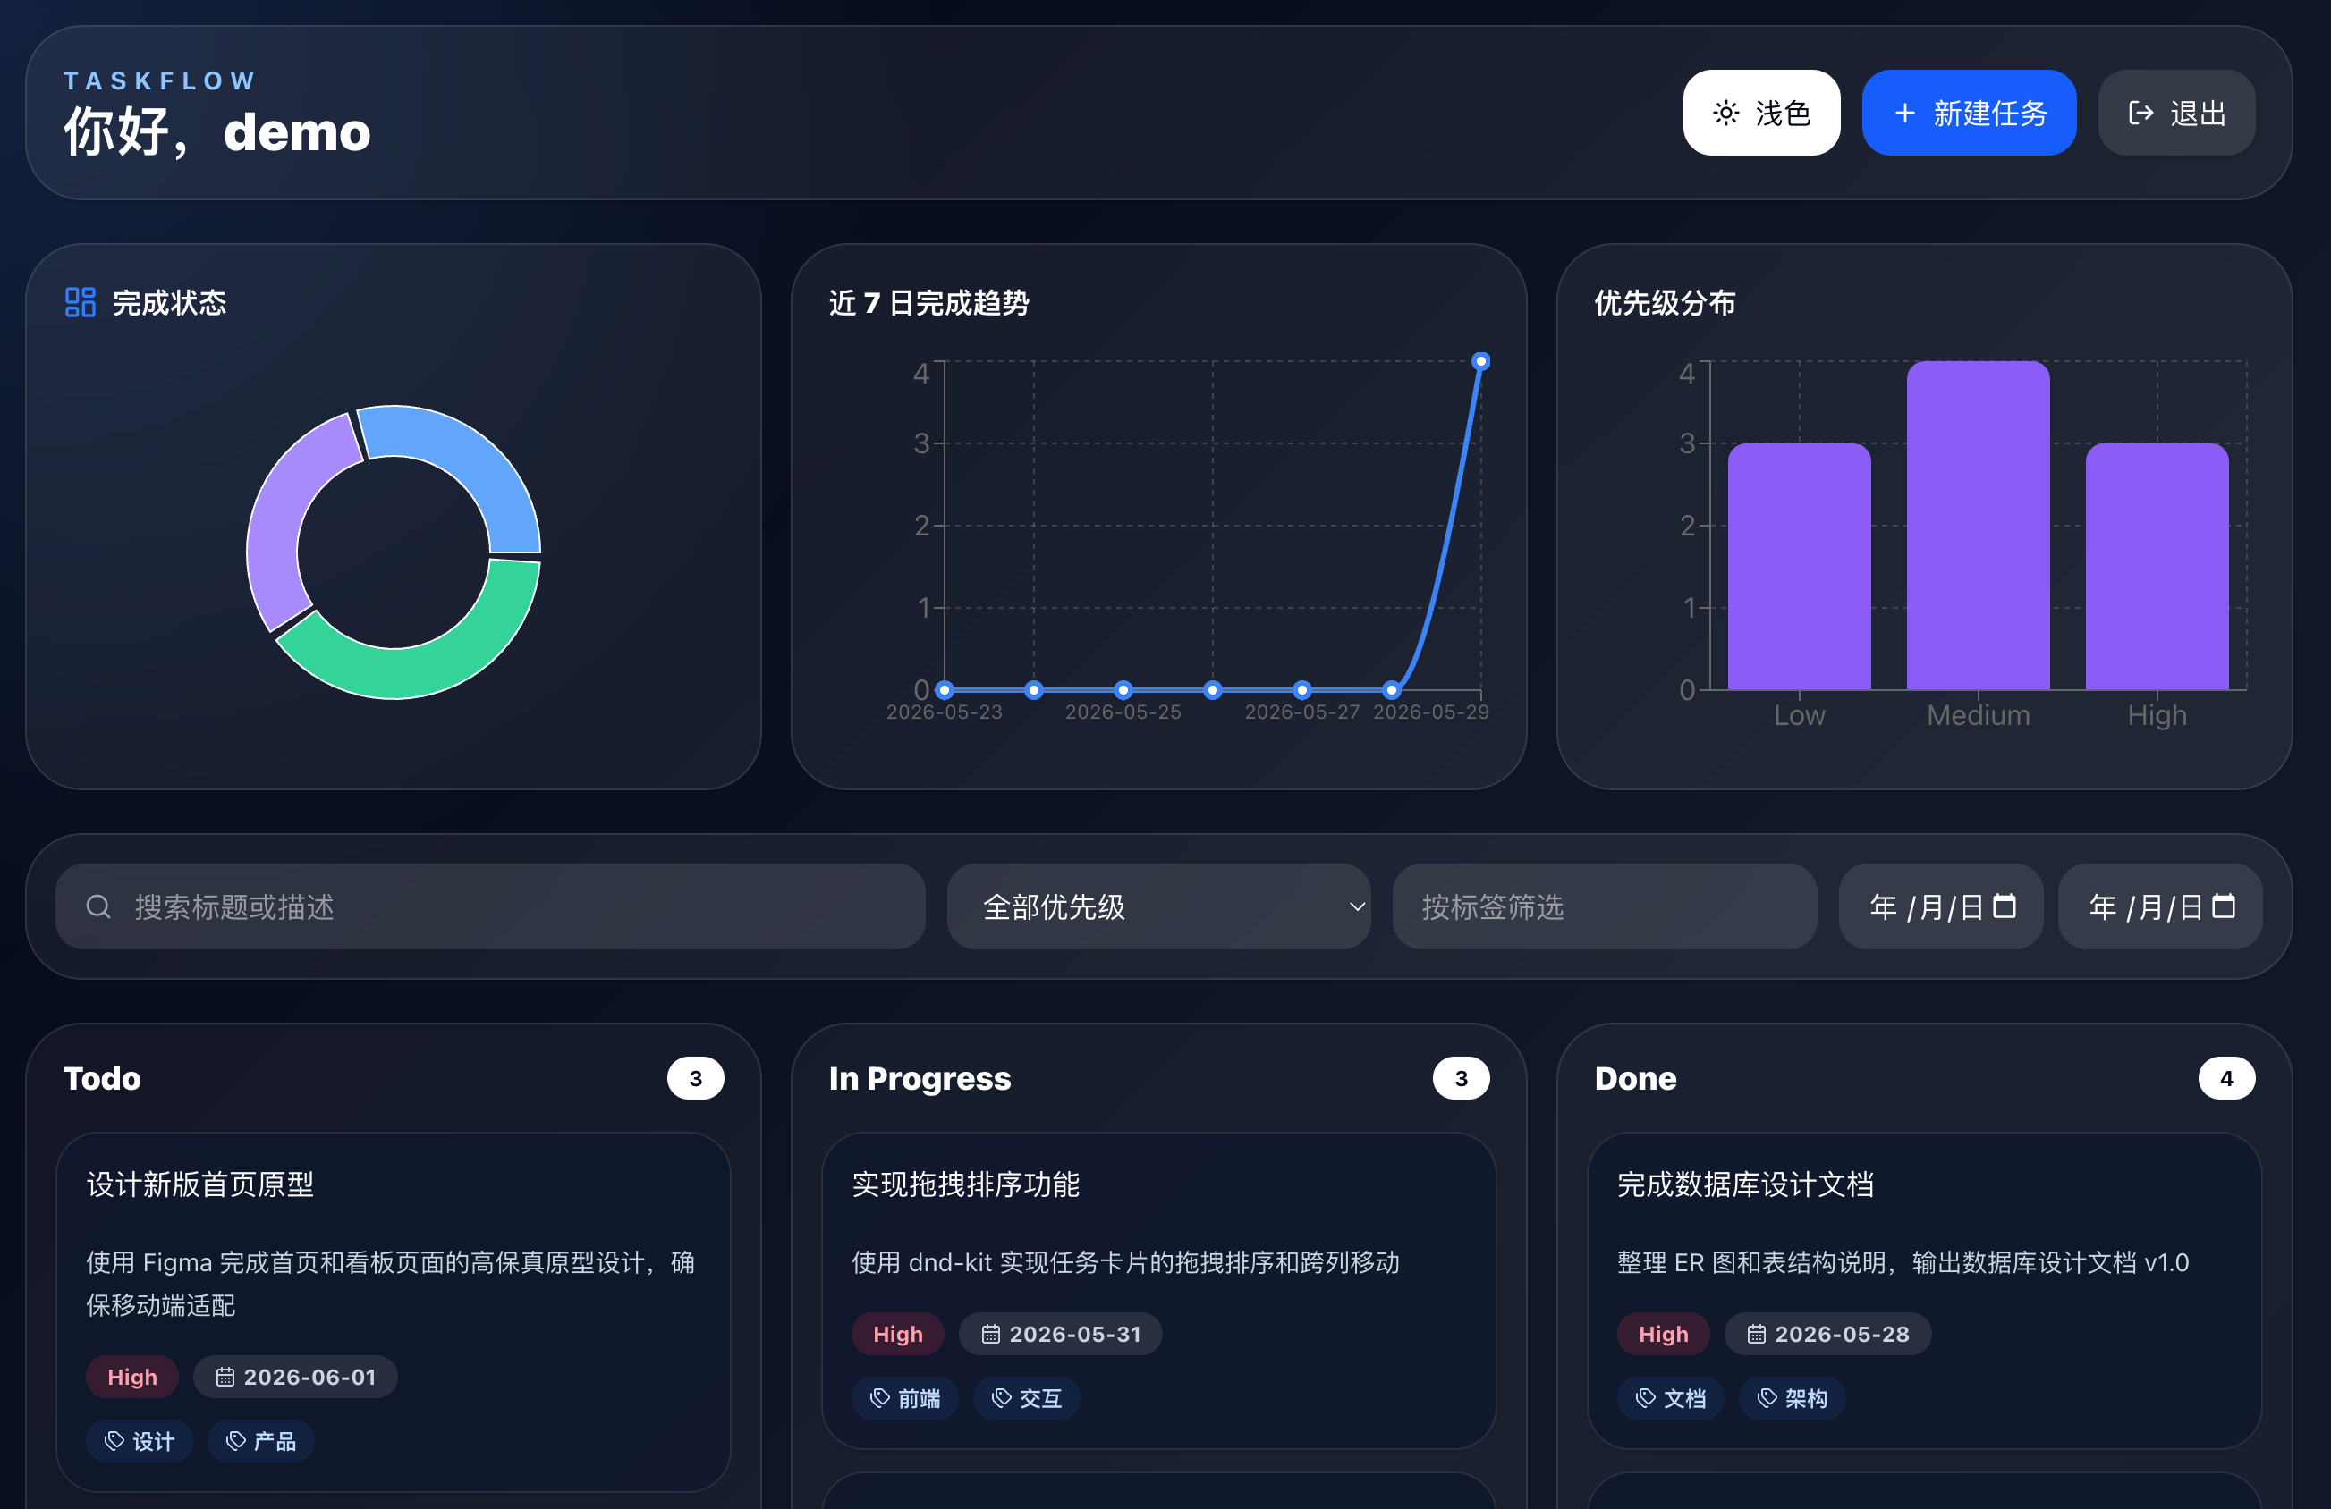Click the due date 2026-05-31 chip
The width and height of the screenshot is (2331, 1509).
click(1061, 1334)
